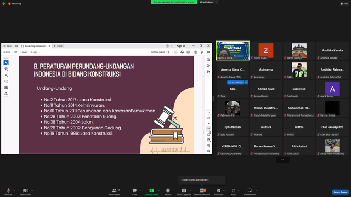Screen dimensions: 351x197
Task: Send the PDF by email icon
Action: [208, 52]
